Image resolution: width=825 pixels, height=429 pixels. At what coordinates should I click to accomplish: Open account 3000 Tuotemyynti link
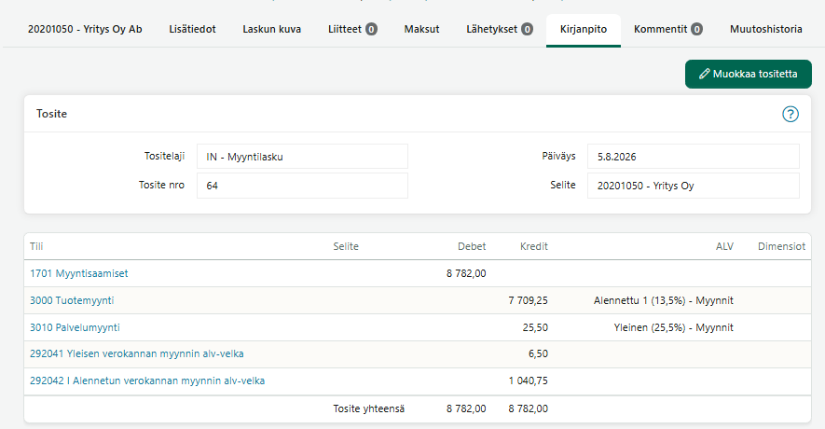[x=72, y=300]
